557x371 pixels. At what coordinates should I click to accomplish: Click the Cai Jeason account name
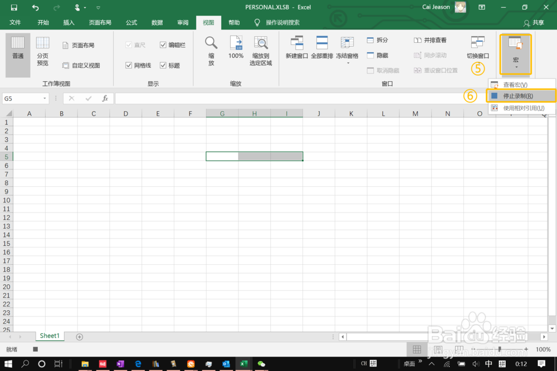click(436, 7)
